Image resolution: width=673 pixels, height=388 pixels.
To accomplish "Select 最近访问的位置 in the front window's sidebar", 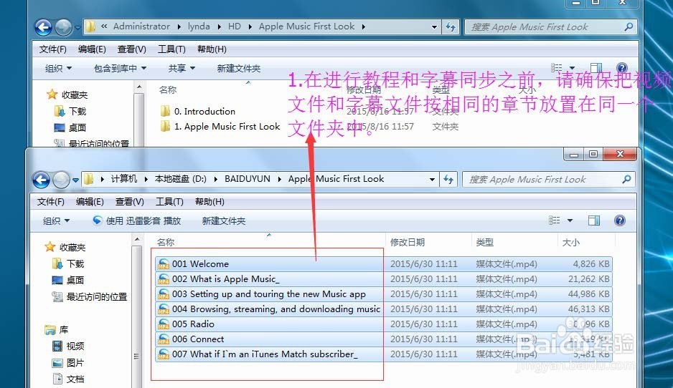I will (97, 296).
